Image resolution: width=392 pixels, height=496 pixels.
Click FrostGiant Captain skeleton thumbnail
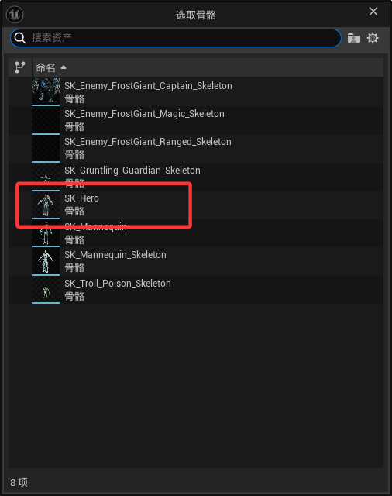[46, 92]
